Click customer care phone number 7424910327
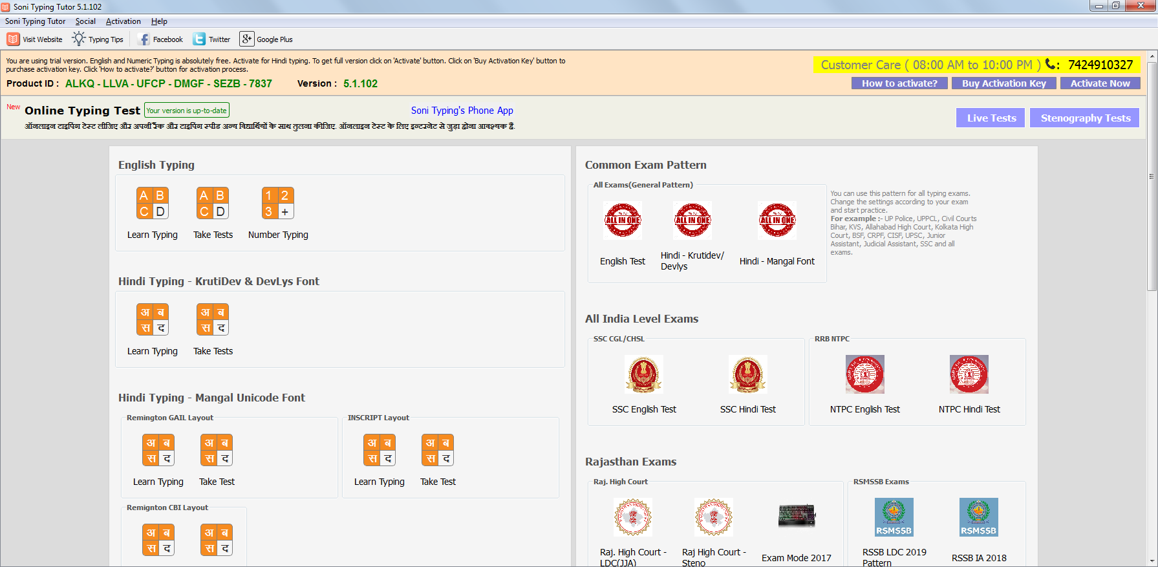 point(1100,65)
